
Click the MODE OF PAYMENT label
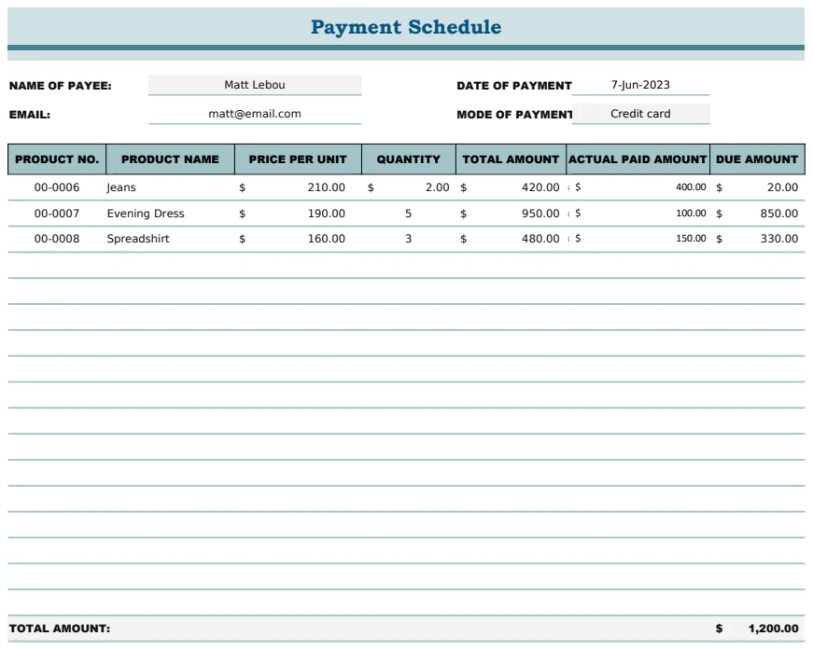pyautogui.click(x=514, y=115)
